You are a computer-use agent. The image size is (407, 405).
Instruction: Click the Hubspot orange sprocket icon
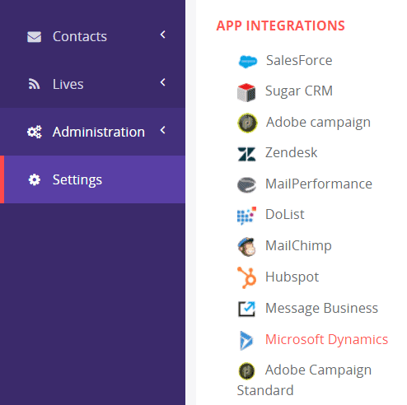(x=246, y=277)
